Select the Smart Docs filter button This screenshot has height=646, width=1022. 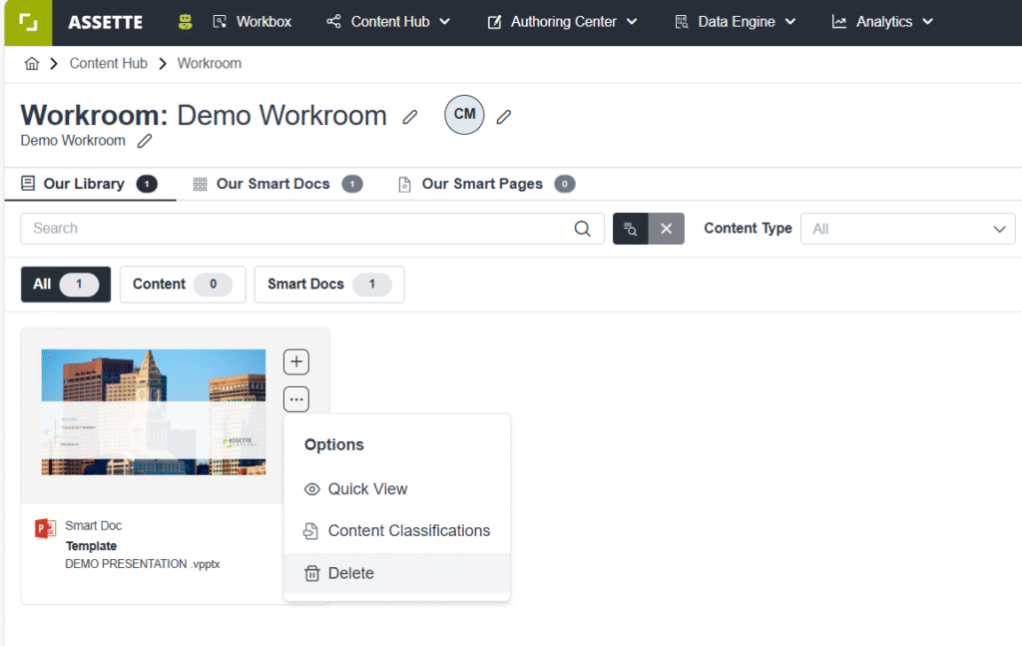pyautogui.click(x=329, y=285)
